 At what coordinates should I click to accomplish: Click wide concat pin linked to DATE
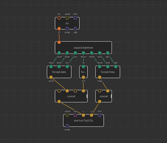(67, 91)
